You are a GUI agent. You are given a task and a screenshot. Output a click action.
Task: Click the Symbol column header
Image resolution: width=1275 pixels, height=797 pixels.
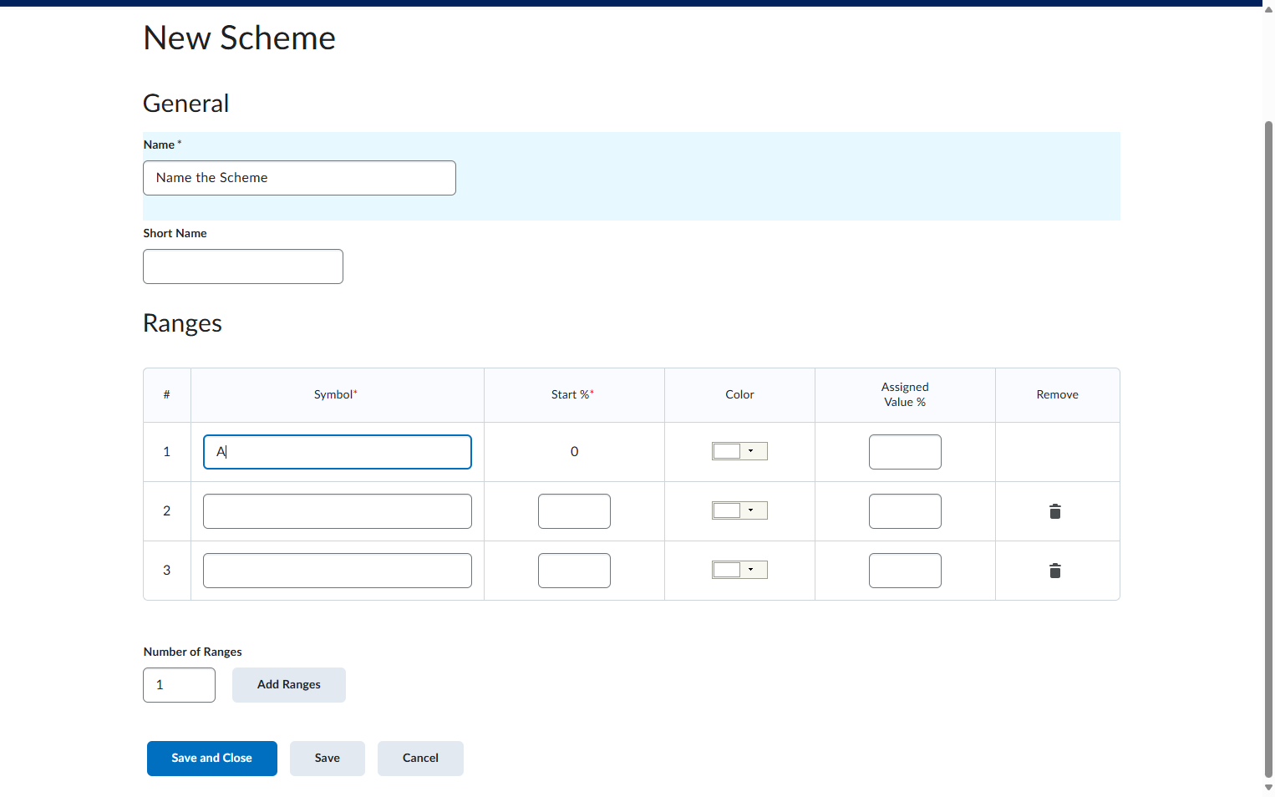pos(336,394)
